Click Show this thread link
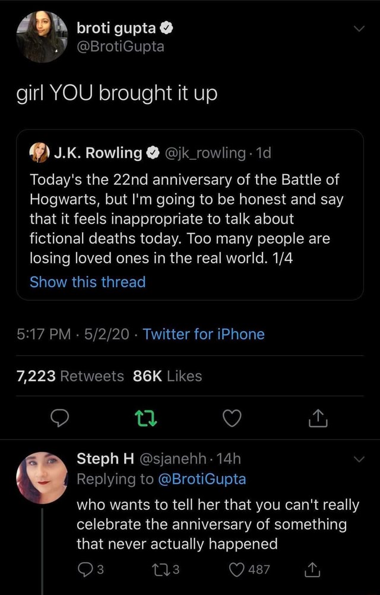 [87, 282]
